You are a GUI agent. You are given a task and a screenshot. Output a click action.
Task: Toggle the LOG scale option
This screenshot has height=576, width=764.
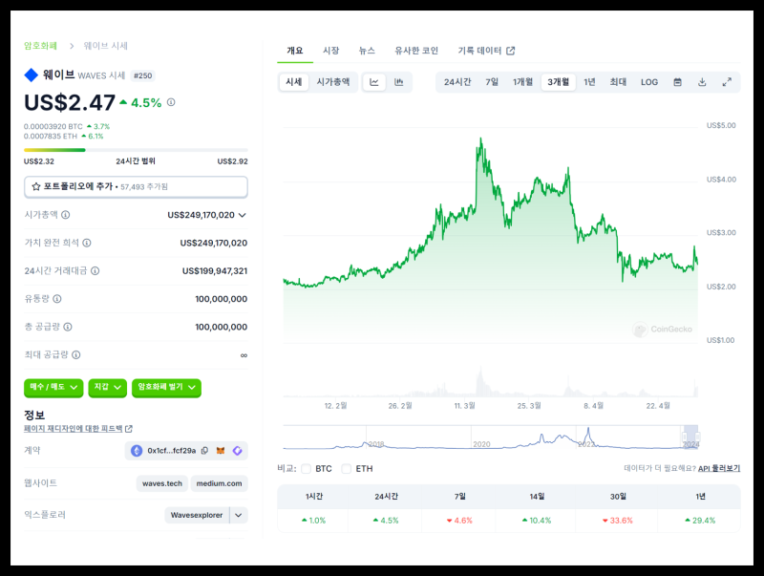(649, 82)
